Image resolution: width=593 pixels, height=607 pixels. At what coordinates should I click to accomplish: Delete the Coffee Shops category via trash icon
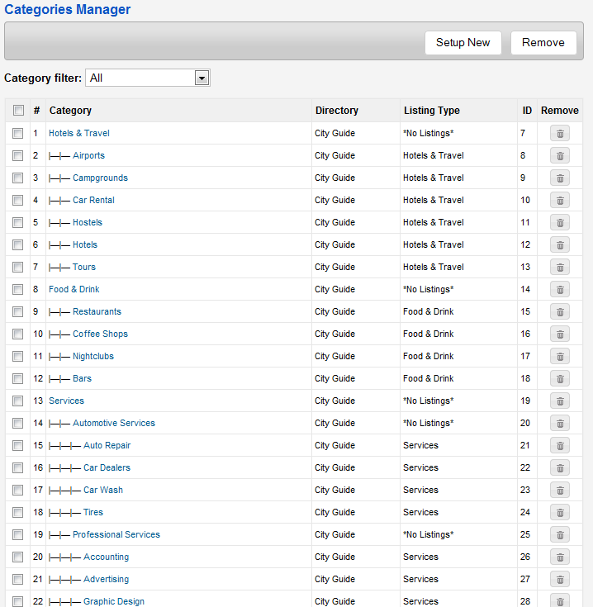click(x=559, y=334)
